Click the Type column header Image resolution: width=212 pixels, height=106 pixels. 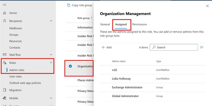158,61
